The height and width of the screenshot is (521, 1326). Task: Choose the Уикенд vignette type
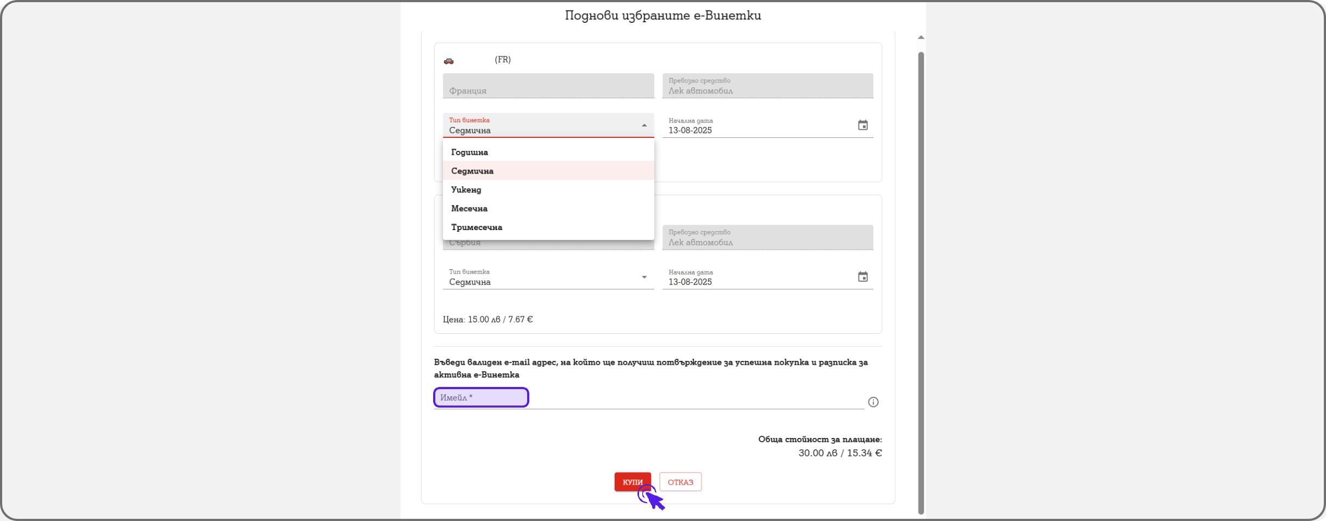click(466, 190)
